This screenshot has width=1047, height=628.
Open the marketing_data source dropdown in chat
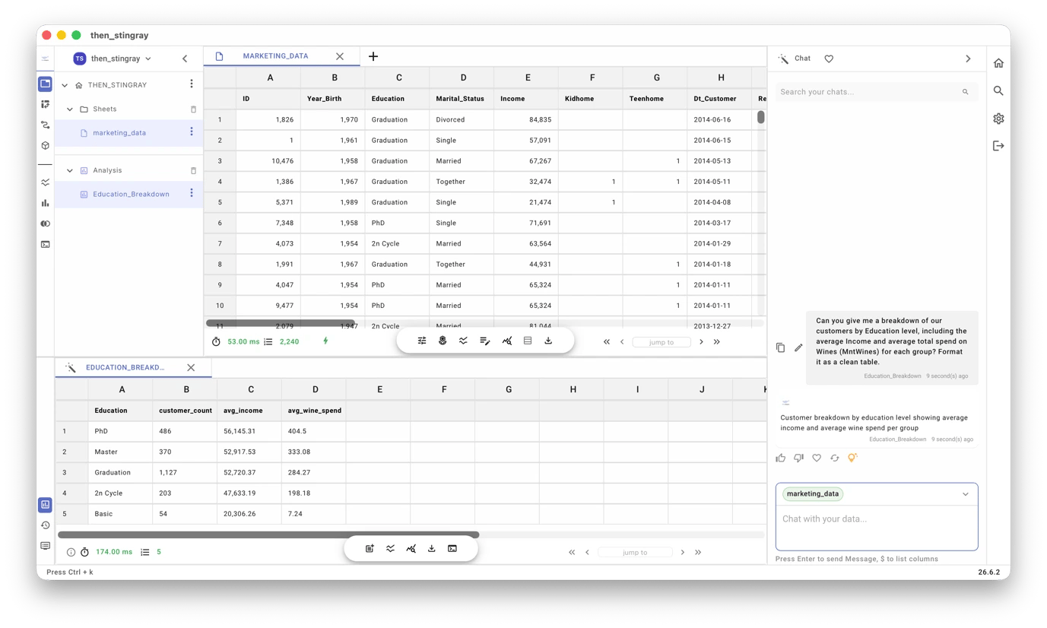point(966,494)
